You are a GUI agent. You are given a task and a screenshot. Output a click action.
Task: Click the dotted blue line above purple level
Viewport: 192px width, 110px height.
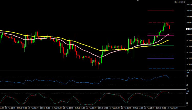[161, 56]
